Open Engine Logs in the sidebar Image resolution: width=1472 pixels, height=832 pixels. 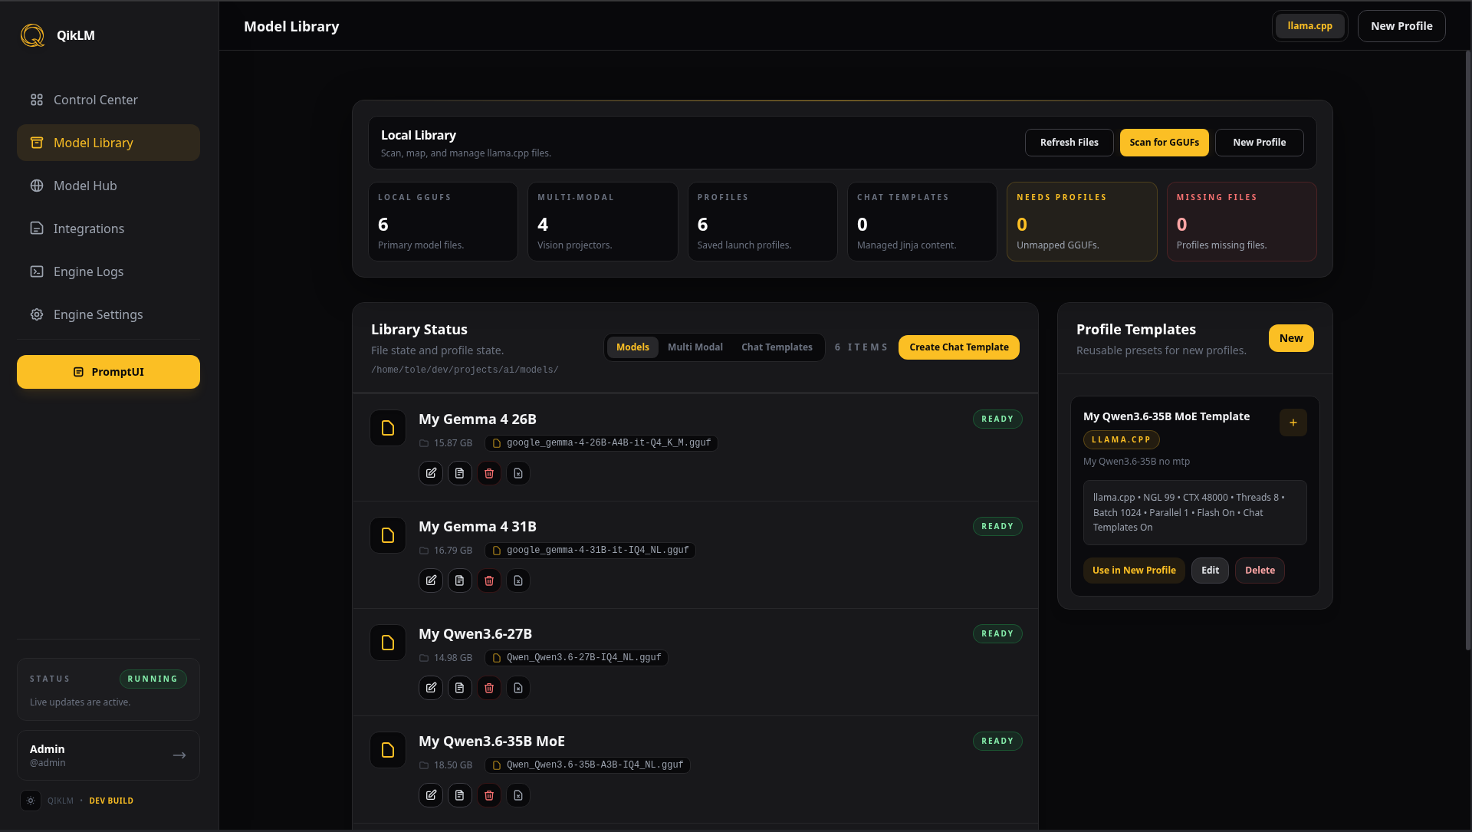[x=108, y=271]
